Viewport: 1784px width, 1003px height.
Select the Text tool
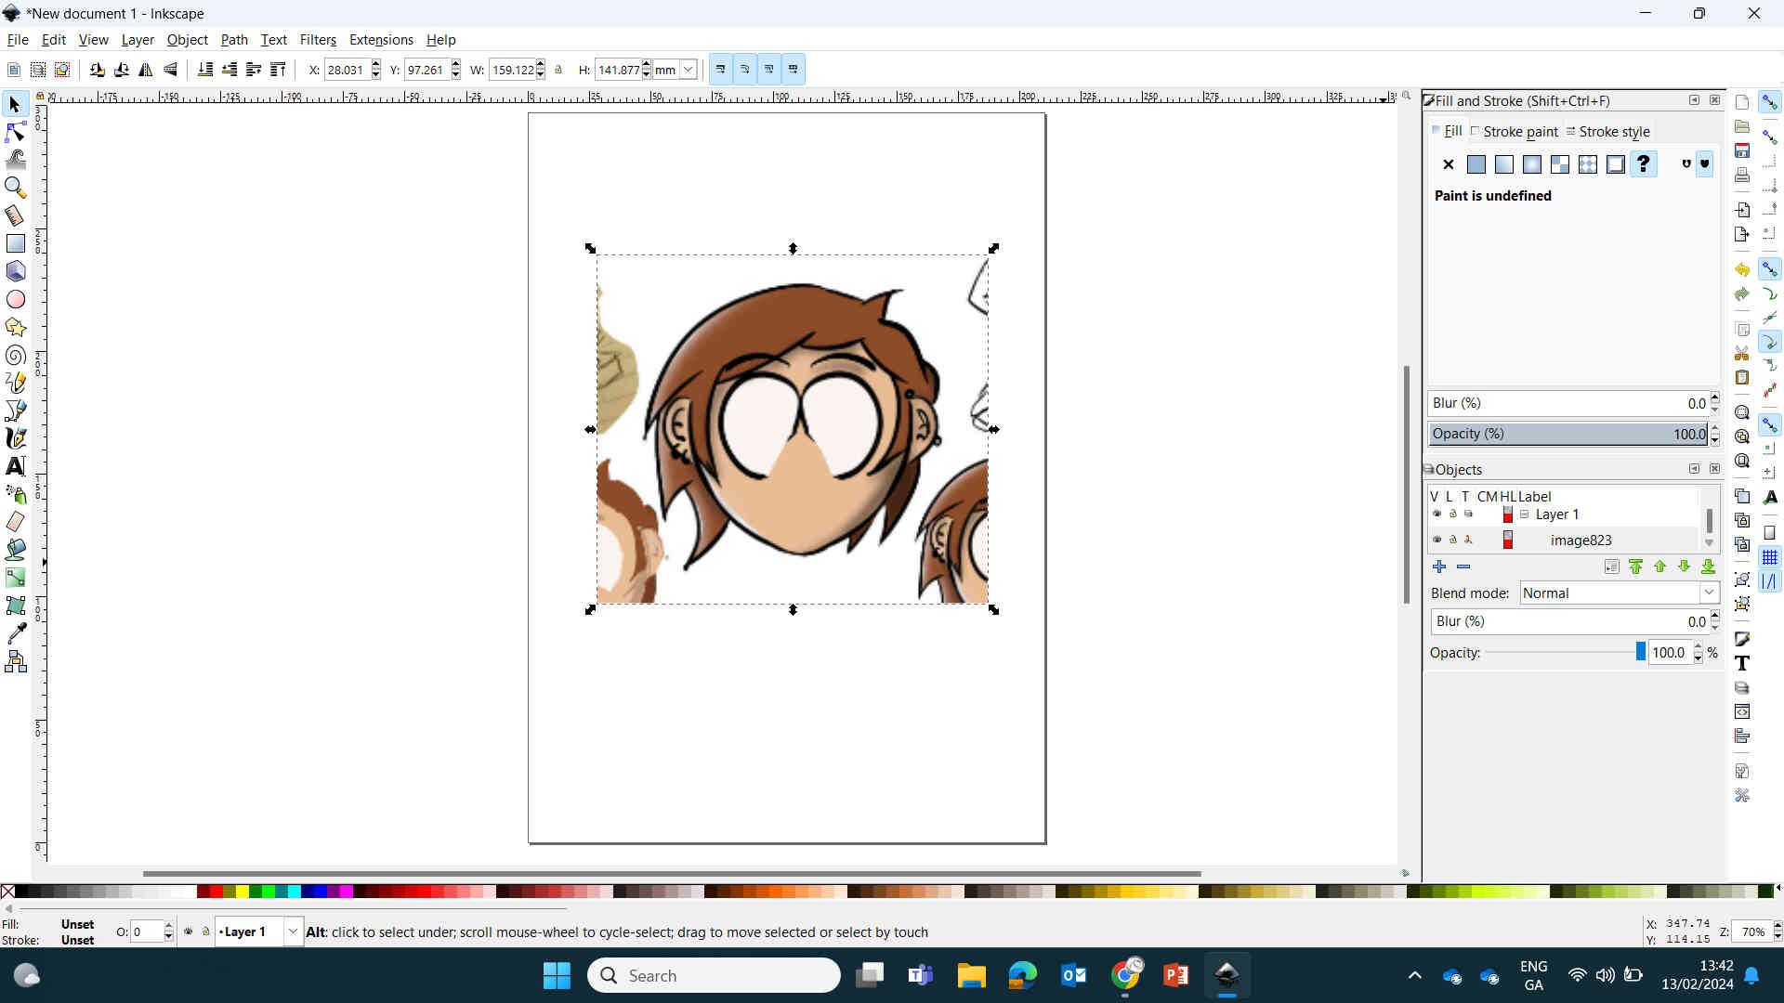pyautogui.click(x=15, y=466)
